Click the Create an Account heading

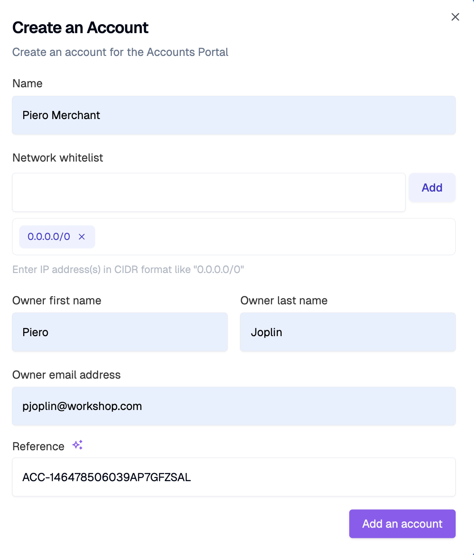pos(80,28)
